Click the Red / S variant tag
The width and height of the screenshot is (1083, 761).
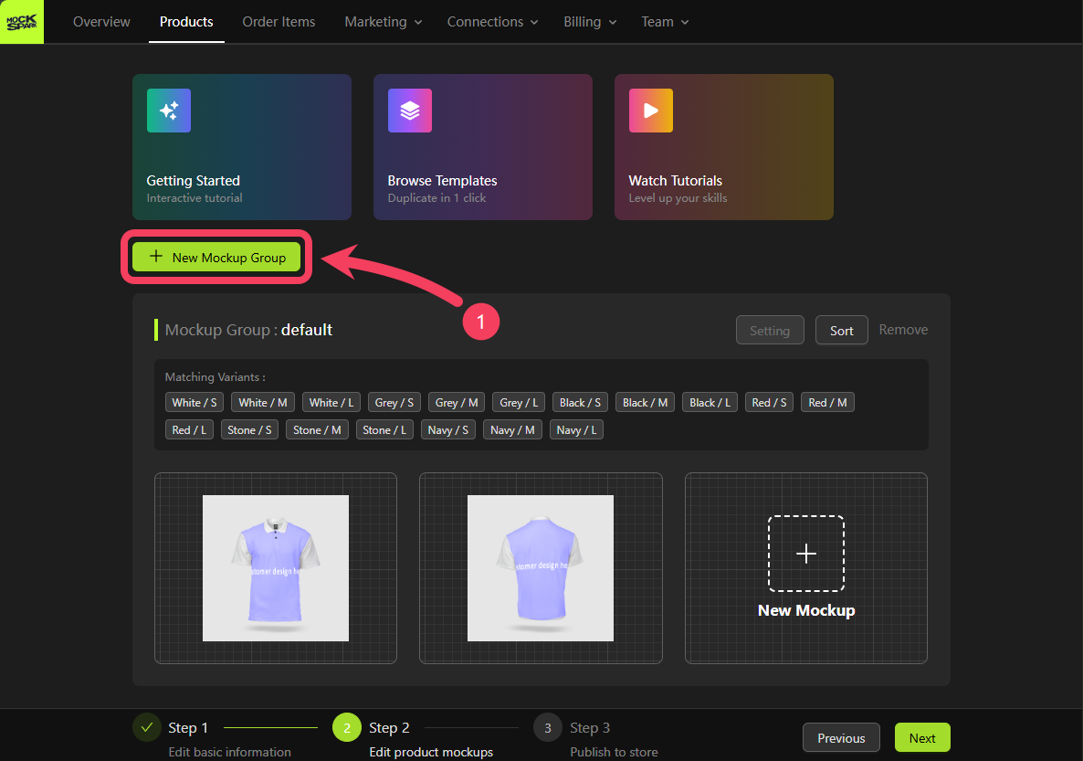770,402
